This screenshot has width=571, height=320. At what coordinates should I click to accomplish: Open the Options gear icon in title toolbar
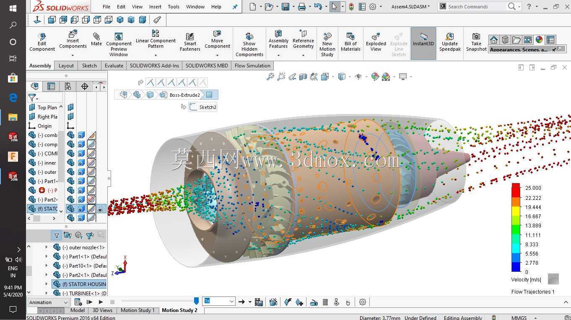pyautogui.click(x=372, y=7)
